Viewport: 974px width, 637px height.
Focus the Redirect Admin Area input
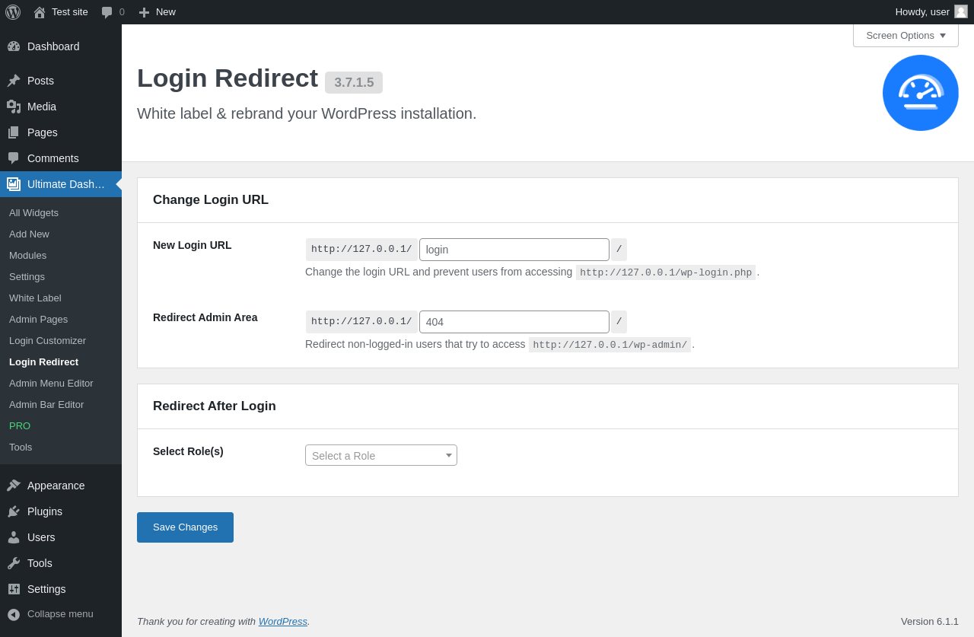(x=514, y=322)
